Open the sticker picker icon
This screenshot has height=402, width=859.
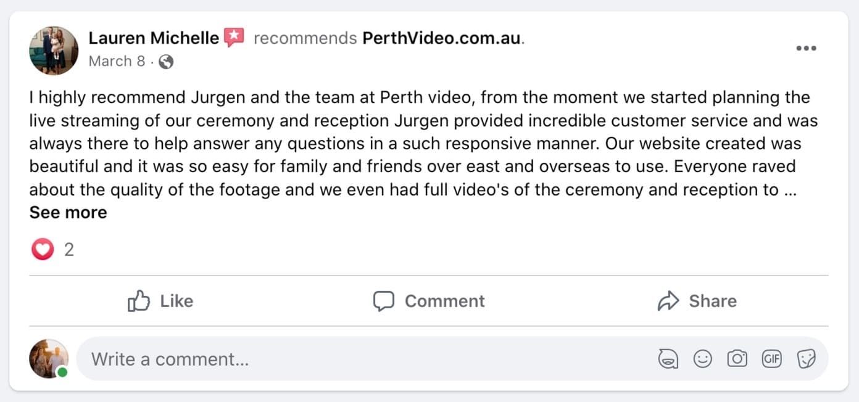coord(806,359)
